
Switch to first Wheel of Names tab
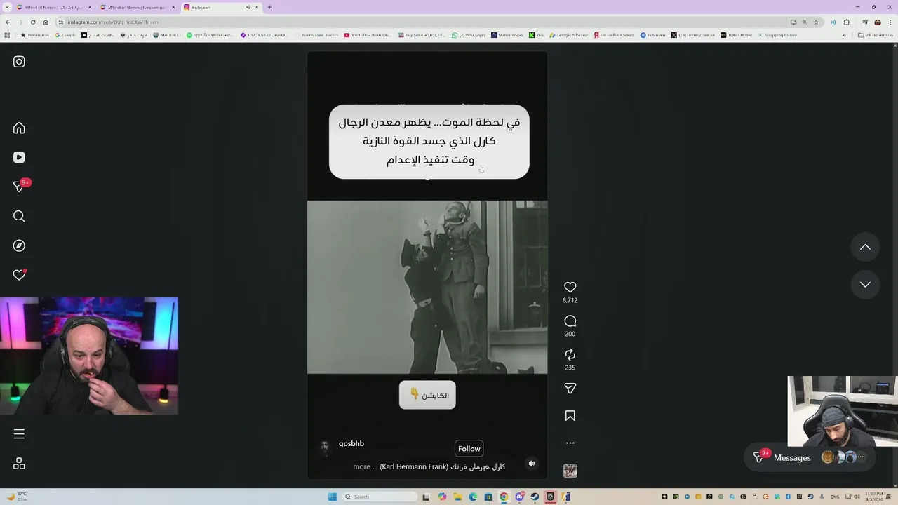tap(55, 7)
